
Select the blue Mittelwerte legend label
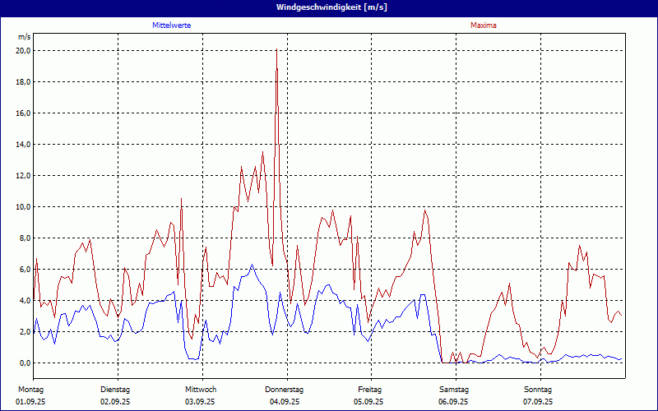[172, 25]
